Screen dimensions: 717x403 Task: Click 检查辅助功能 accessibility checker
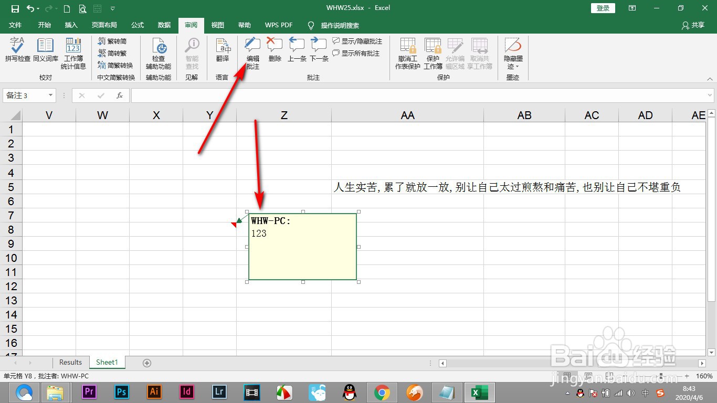tap(159, 54)
